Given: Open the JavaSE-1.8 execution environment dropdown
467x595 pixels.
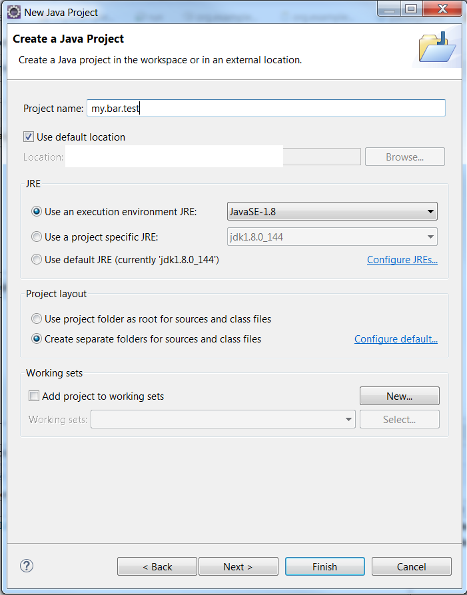Looking at the screenshot, I should click(331, 211).
